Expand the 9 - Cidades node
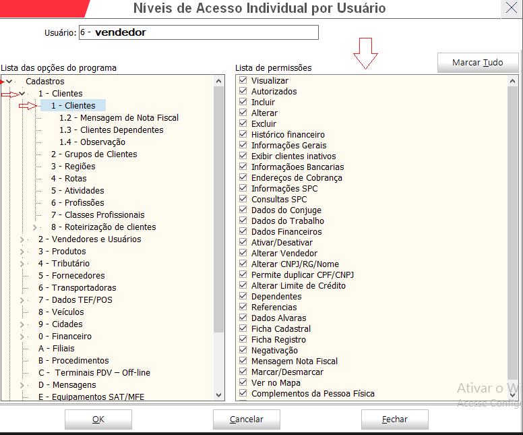The height and width of the screenshot is (435, 523). [x=22, y=324]
